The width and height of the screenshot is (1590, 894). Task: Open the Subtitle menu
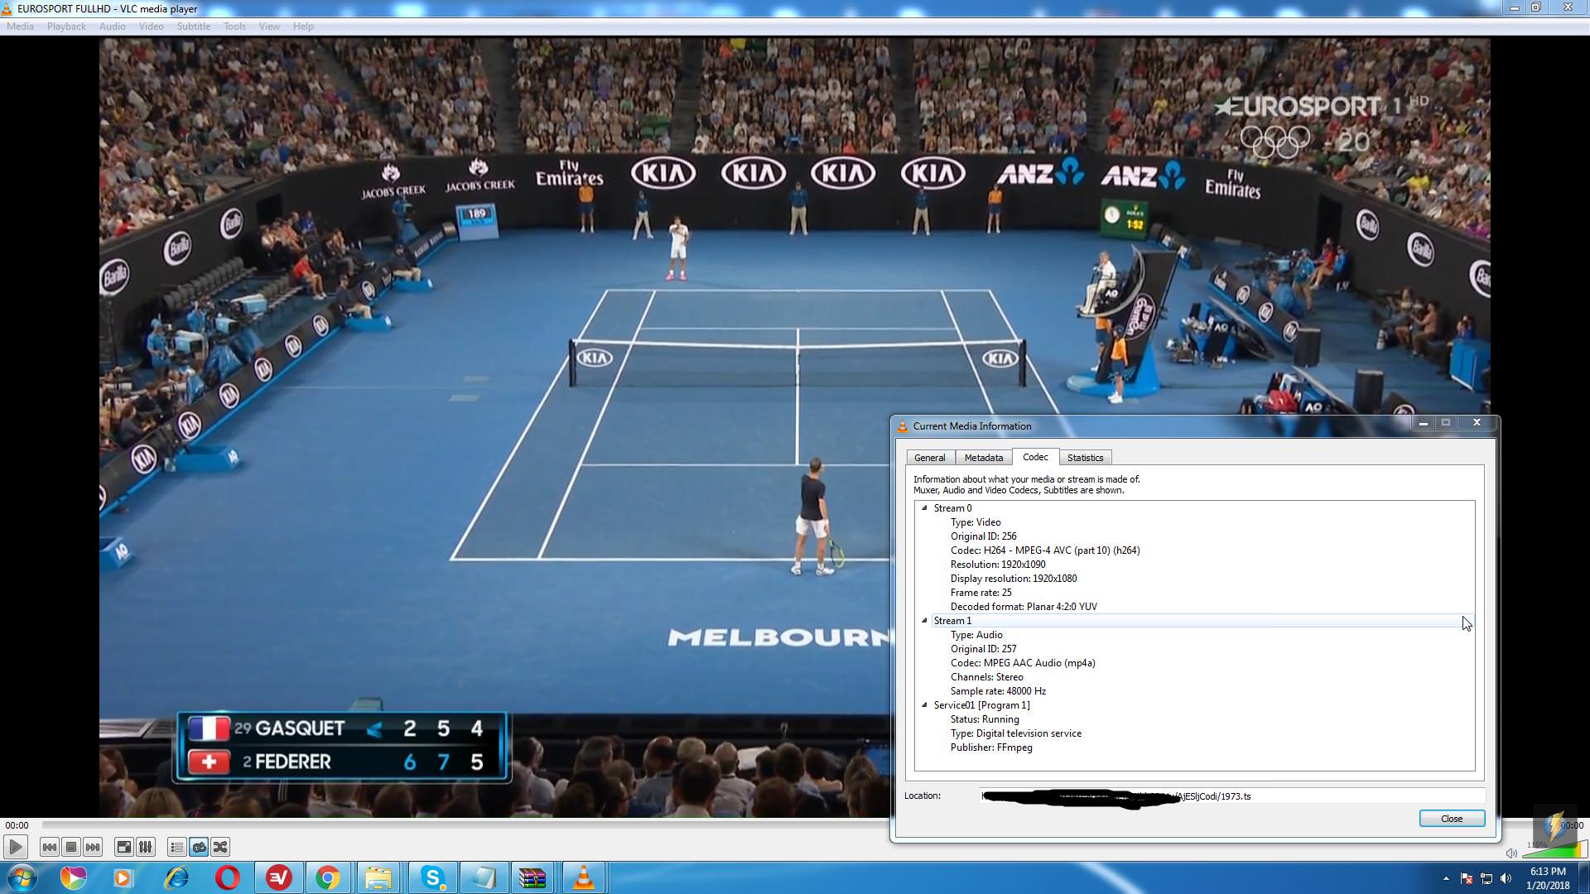click(193, 26)
